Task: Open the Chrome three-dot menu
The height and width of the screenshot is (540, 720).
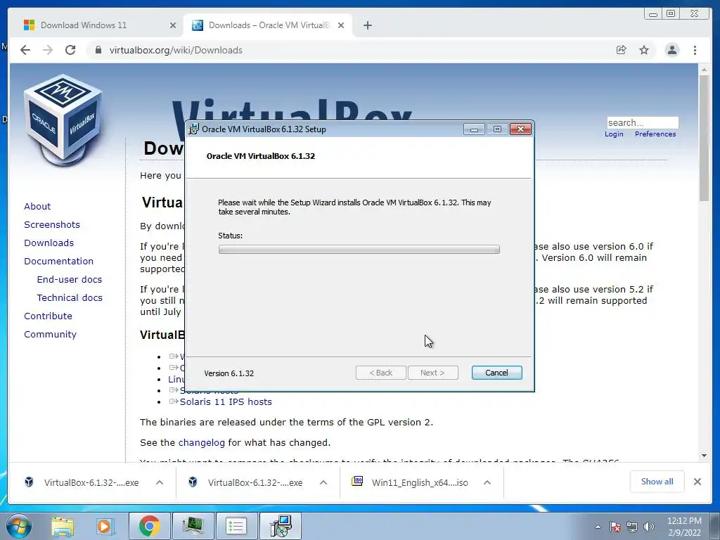Action: [x=695, y=50]
